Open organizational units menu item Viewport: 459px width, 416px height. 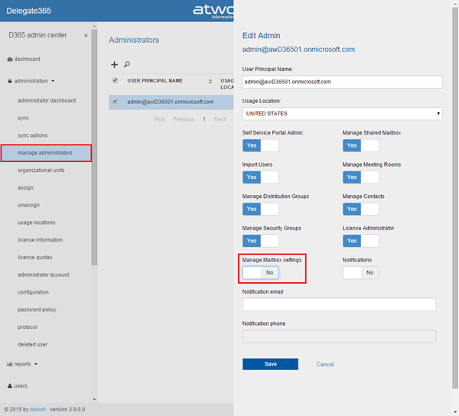click(41, 171)
